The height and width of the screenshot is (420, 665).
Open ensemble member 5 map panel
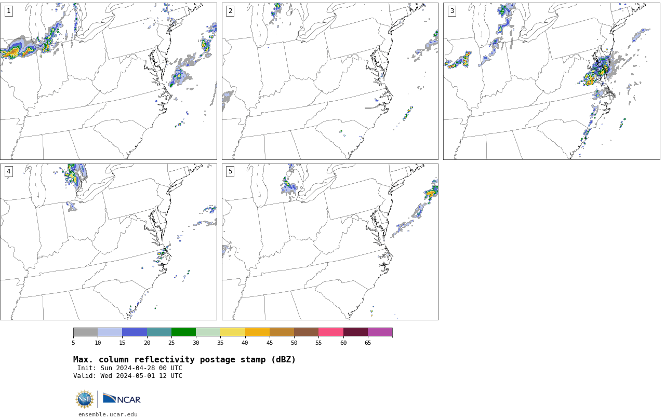point(330,242)
